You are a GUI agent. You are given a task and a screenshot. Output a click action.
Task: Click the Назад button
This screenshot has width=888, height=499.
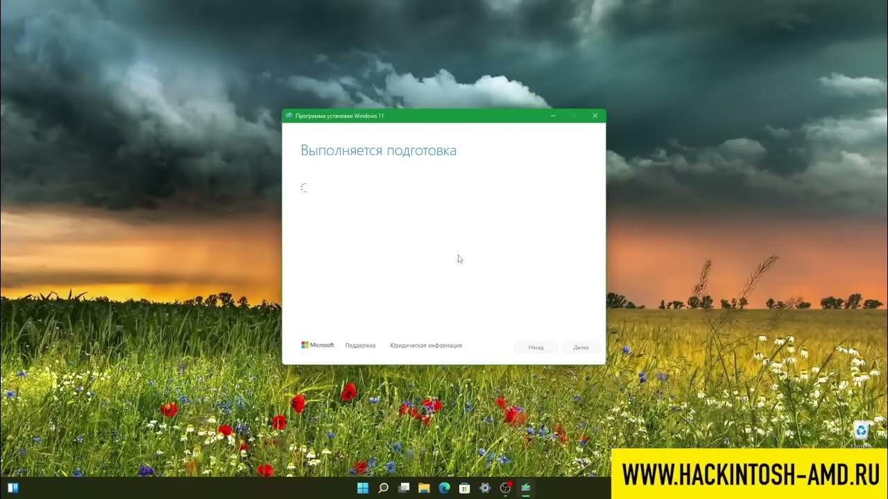536,347
